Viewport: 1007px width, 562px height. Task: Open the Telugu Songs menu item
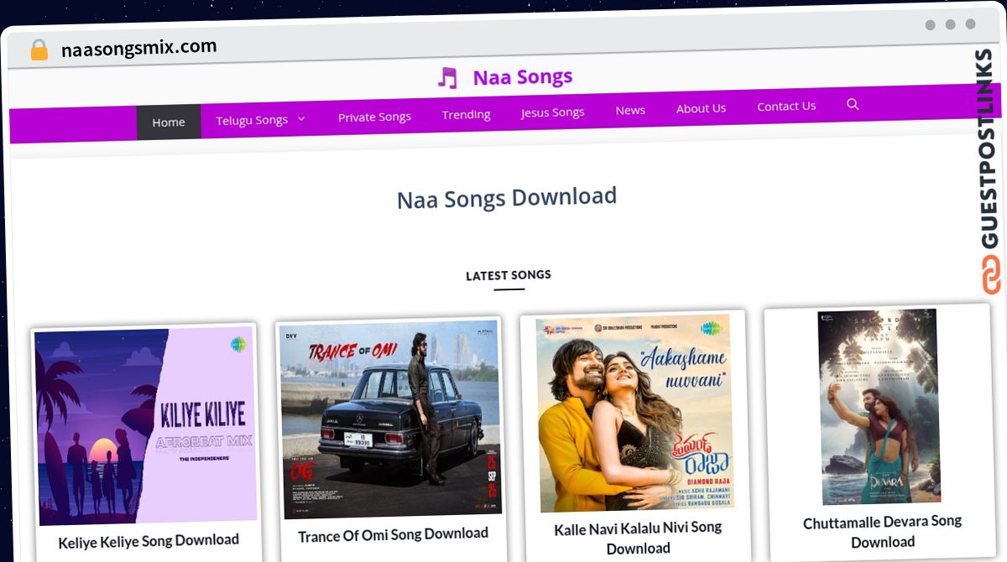[252, 120]
